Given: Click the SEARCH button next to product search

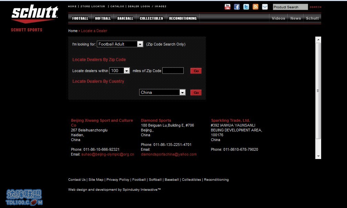Looking at the screenshot, I should click(x=316, y=7).
